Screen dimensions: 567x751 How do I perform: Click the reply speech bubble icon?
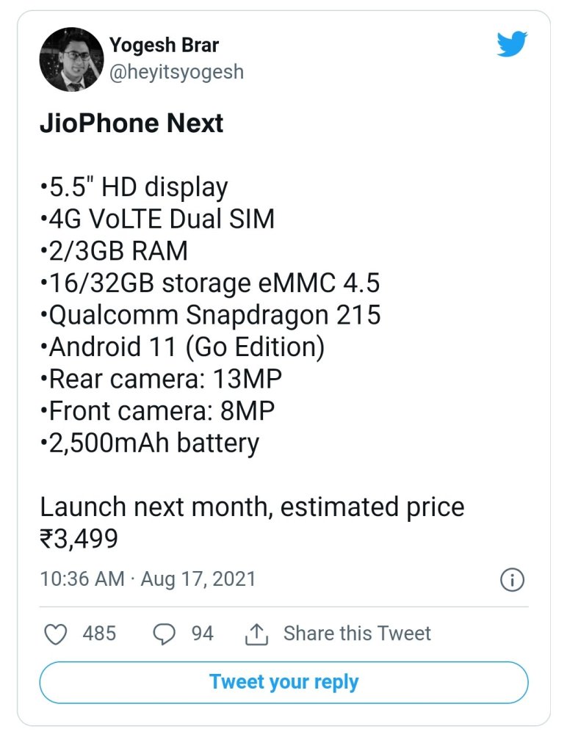click(x=165, y=634)
